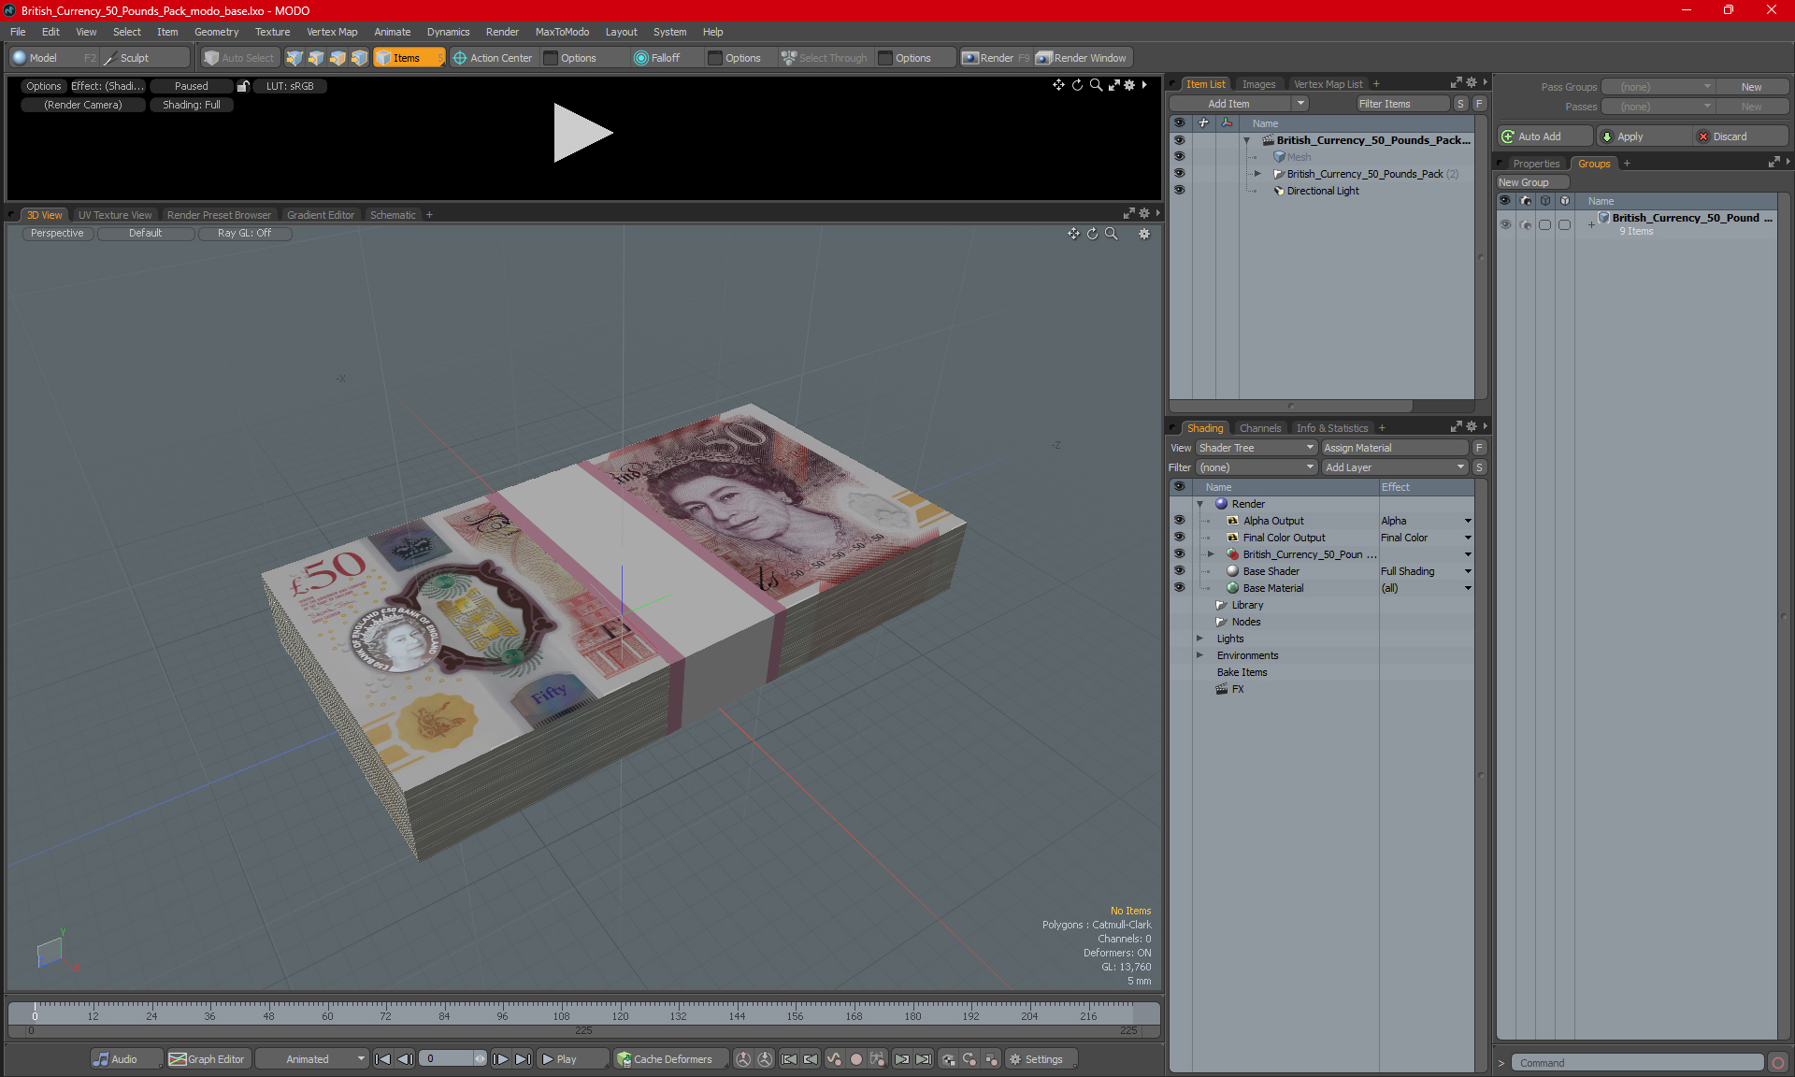
Task: Click the Auto Select tool
Action: point(239,58)
